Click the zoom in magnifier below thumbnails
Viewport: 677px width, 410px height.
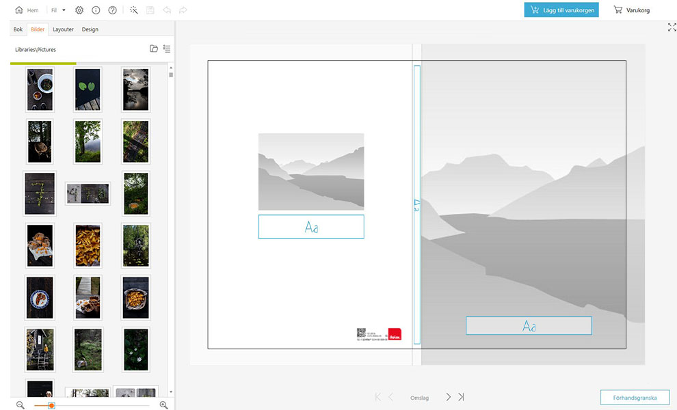point(163,405)
